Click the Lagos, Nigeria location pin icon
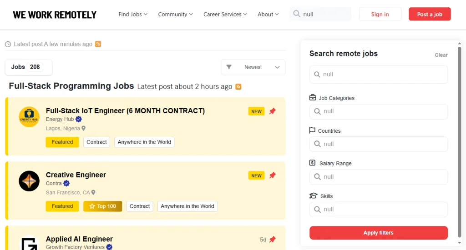 (x=84, y=128)
